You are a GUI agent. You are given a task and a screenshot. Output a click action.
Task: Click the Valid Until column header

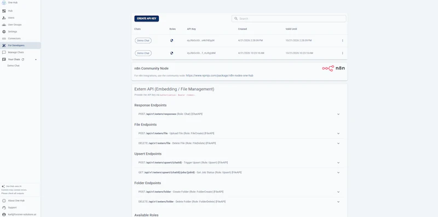click(291, 29)
